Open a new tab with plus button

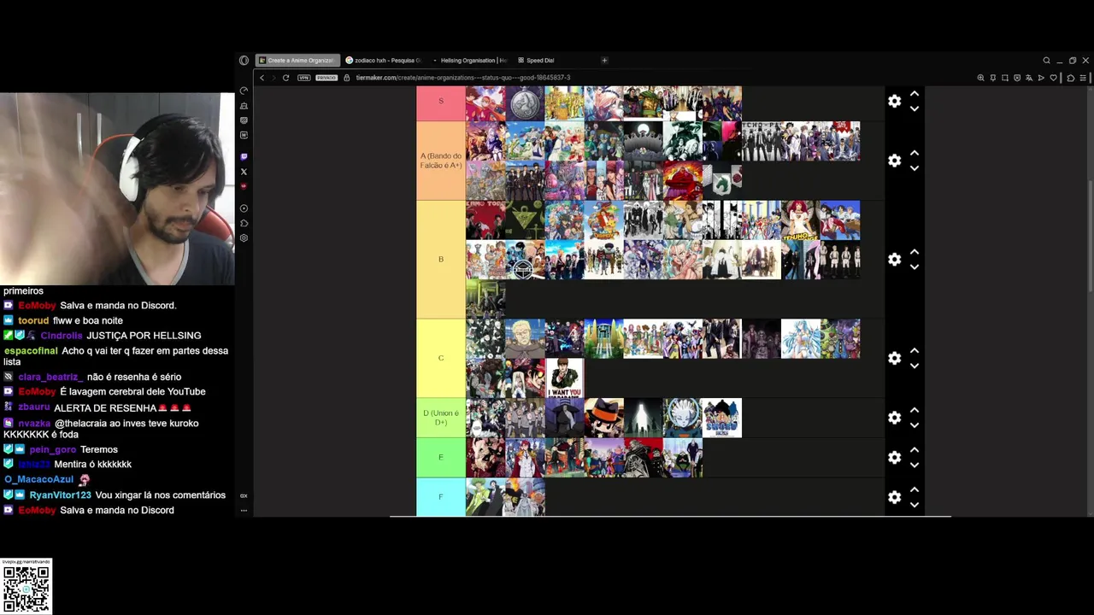604,61
